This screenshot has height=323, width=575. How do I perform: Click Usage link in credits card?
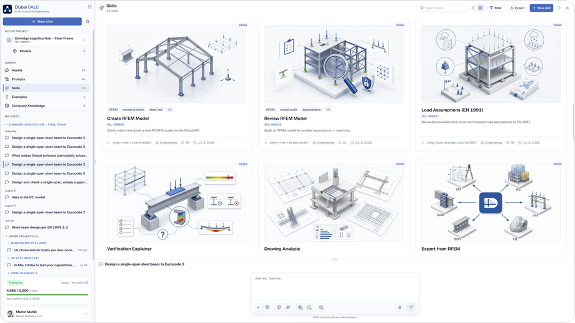coord(65,282)
